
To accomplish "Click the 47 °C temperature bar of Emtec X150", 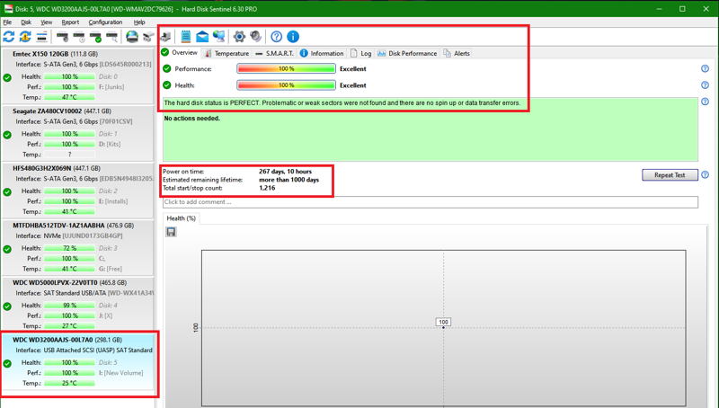I will (x=70, y=97).
